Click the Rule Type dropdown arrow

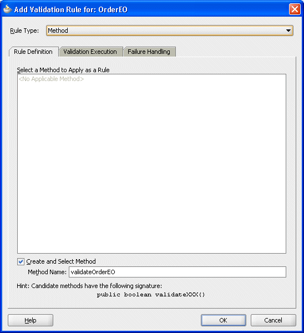pyautogui.click(x=288, y=31)
